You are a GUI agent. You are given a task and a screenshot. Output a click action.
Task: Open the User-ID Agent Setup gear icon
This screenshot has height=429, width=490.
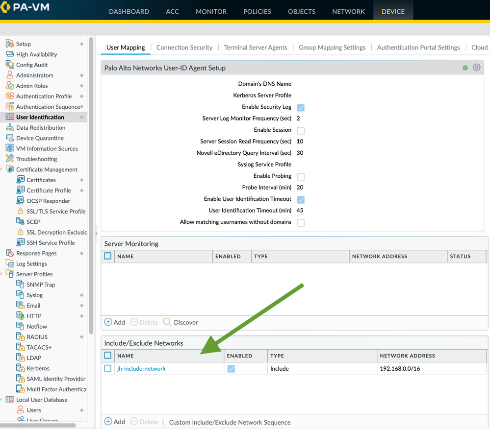click(476, 68)
